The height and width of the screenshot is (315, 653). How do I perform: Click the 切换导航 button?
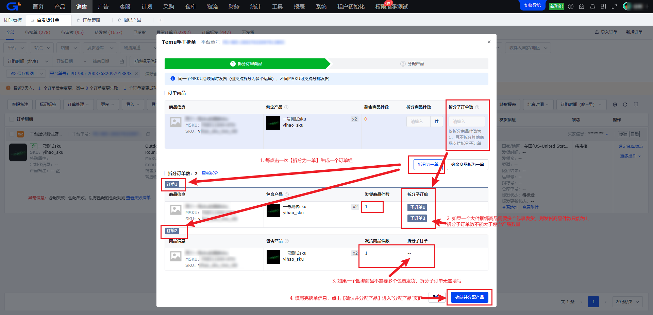coord(533,5)
